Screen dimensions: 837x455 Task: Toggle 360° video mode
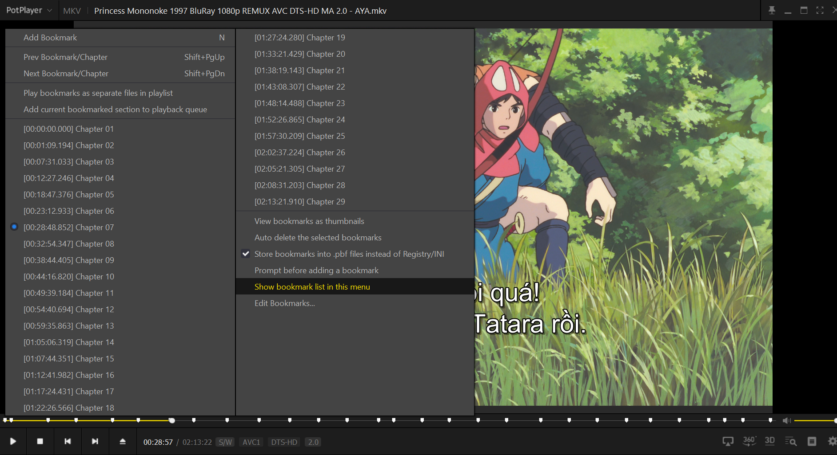pyautogui.click(x=749, y=441)
